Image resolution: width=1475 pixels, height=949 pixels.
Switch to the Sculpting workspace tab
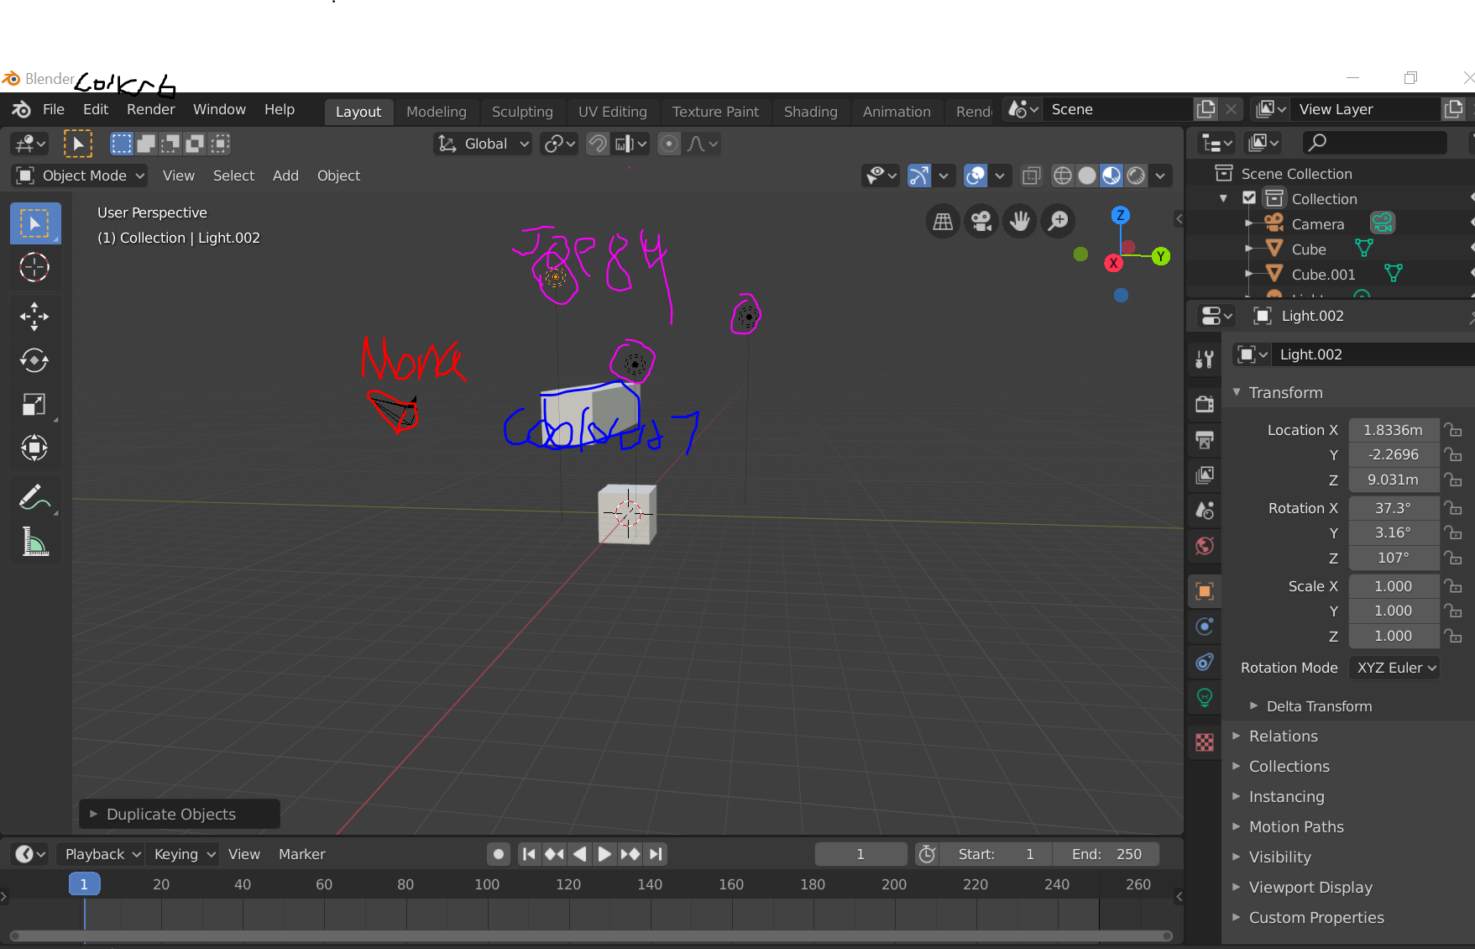coord(522,112)
